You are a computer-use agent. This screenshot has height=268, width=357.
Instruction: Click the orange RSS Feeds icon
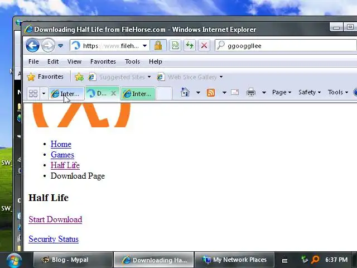coord(211,93)
